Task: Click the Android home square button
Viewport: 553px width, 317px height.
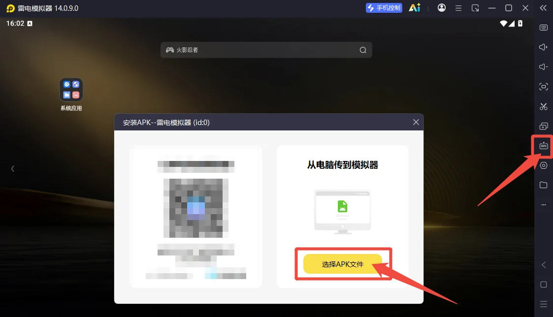Action: click(x=544, y=285)
